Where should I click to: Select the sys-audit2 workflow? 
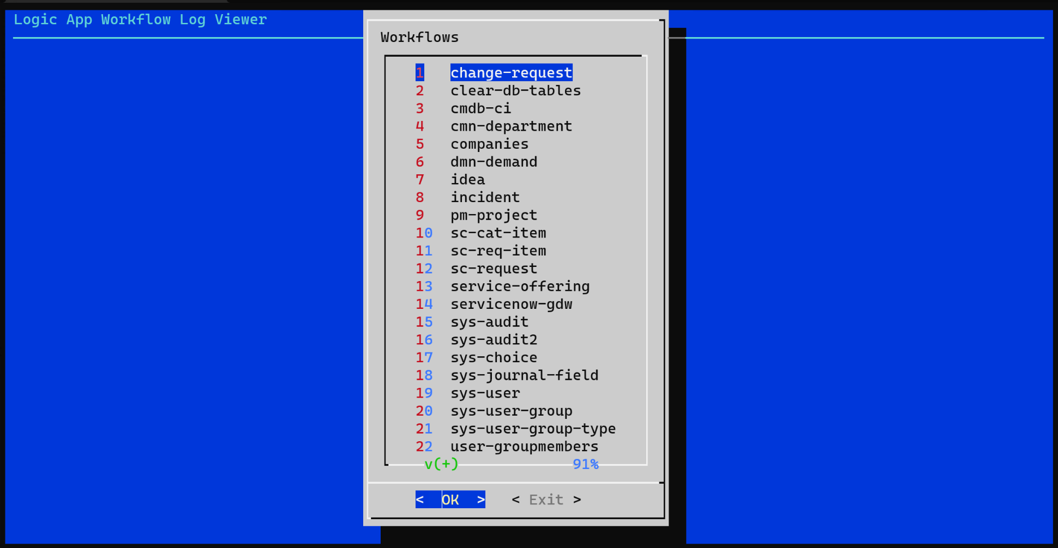[494, 339]
